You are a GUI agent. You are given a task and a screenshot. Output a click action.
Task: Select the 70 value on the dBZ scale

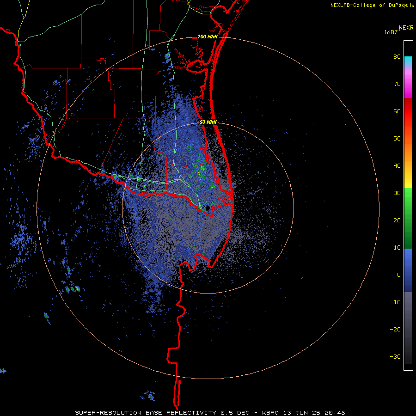pos(397,84)
